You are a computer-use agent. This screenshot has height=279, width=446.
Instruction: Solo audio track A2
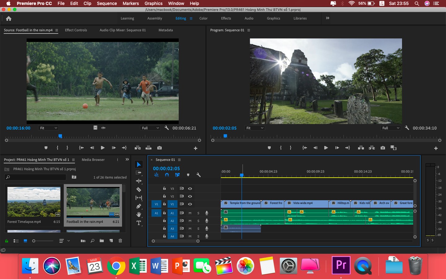point(198,221)
